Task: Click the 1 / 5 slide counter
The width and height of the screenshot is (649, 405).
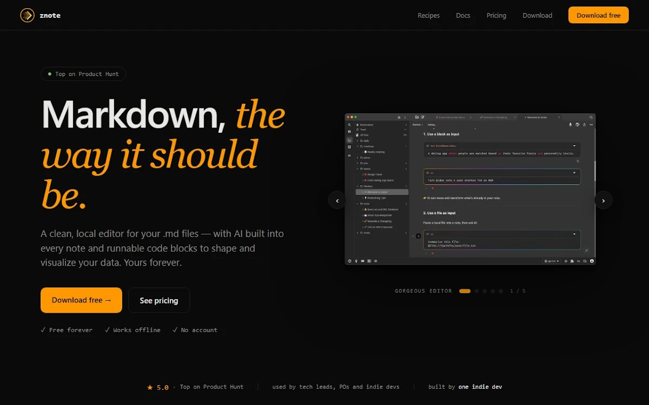Action: click(x=518, y=291)
